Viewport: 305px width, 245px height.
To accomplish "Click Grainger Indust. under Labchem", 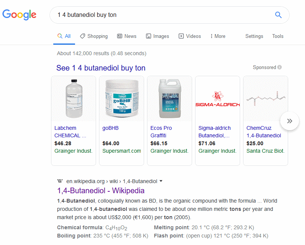I will tap(74, 151).
